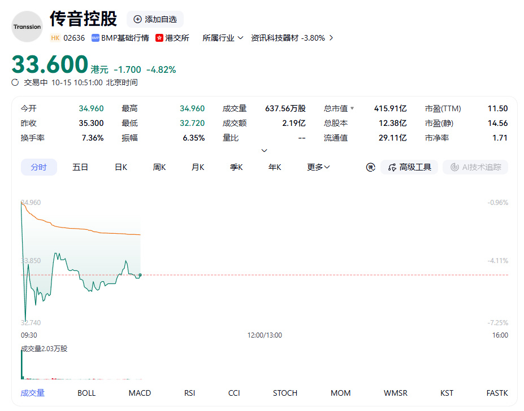Click the 总市值 value 415.91亿
Viewport: 524px width, 411px height.
coord(391,108)
